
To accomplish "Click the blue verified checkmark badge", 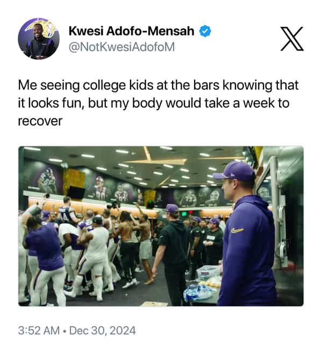I will tap(205, 31).
